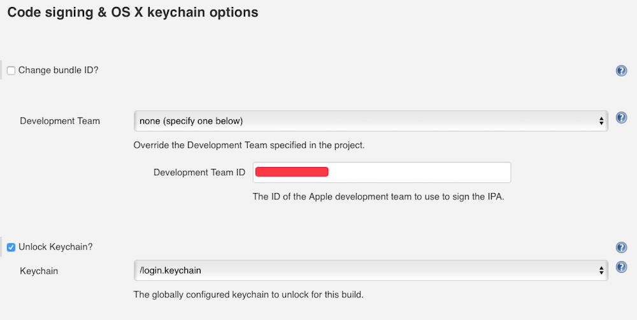Viewport: 637px width, 320px height.
Task: Open help icon beside Development Team dropdown
Action: (x=621, y=118)
